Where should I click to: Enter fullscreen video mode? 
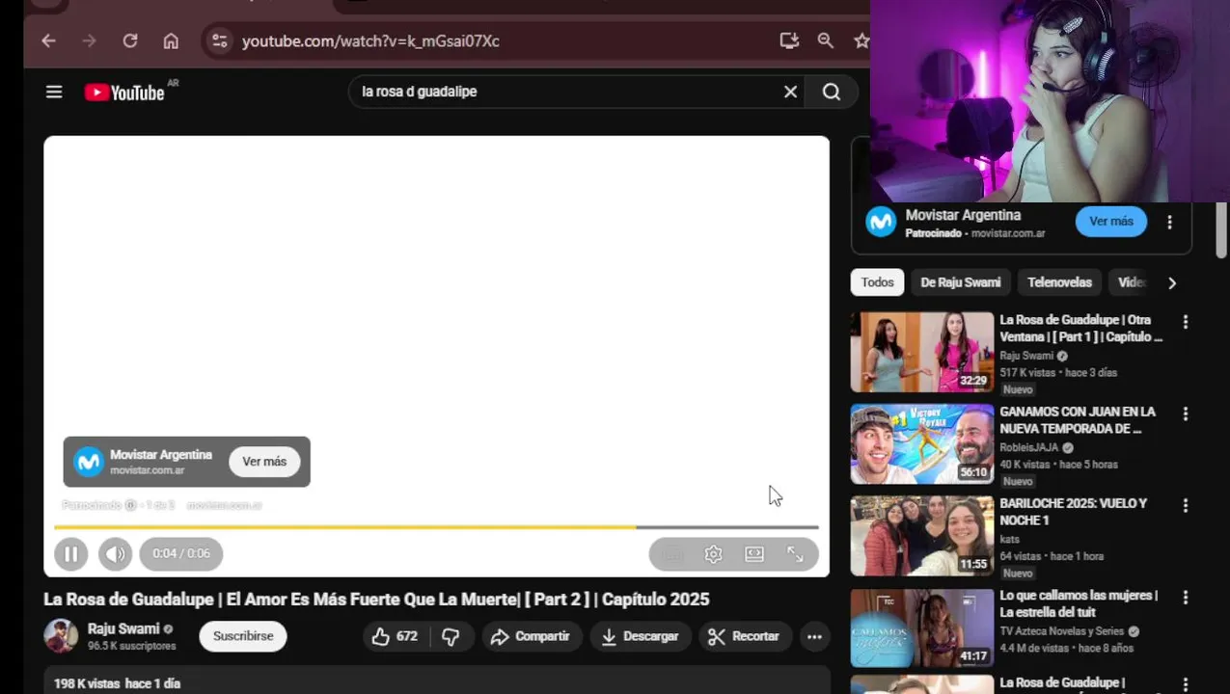795,554
